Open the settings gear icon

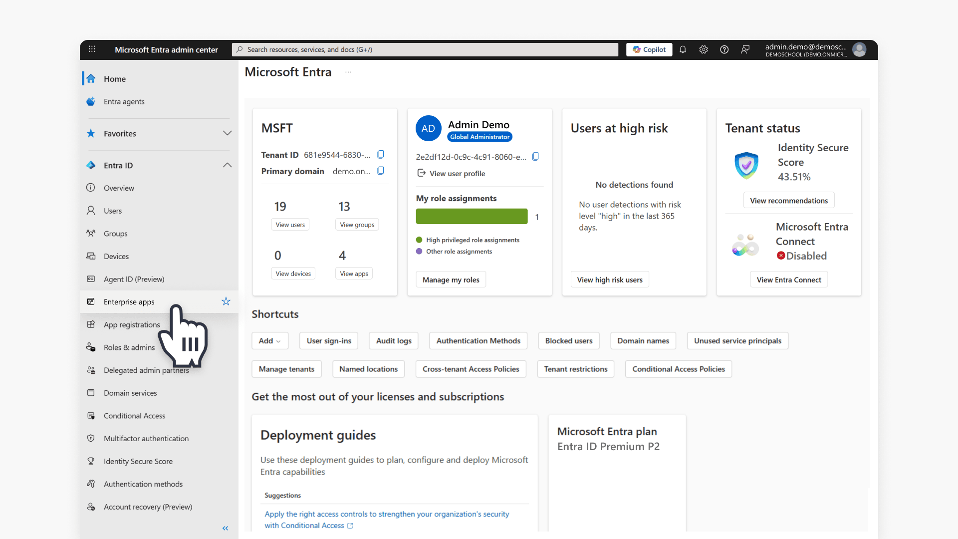pyautogui.click(x=704, y=49)
